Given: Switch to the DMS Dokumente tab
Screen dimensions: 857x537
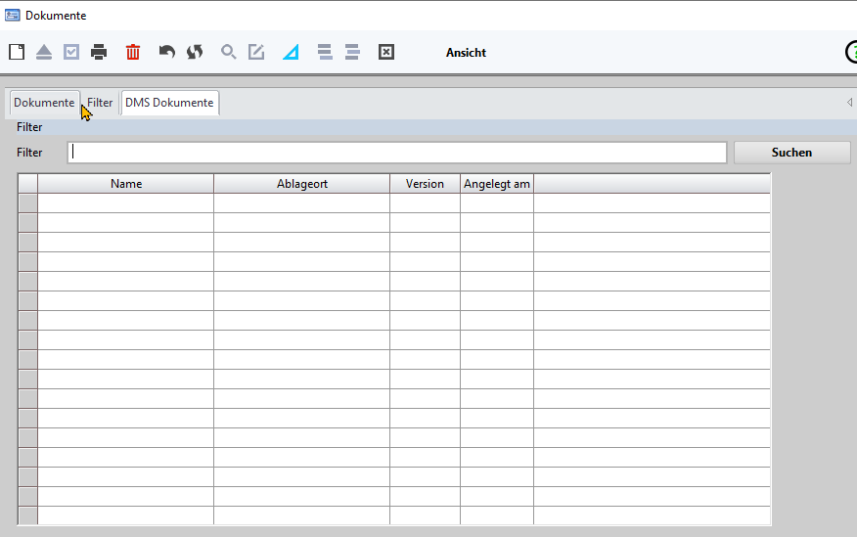Looking at the screenshot, I should click(169, 103).
